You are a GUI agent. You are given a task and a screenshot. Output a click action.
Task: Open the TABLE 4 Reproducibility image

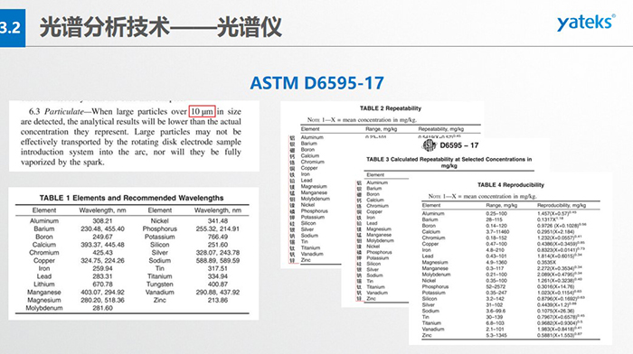point(510,259)
